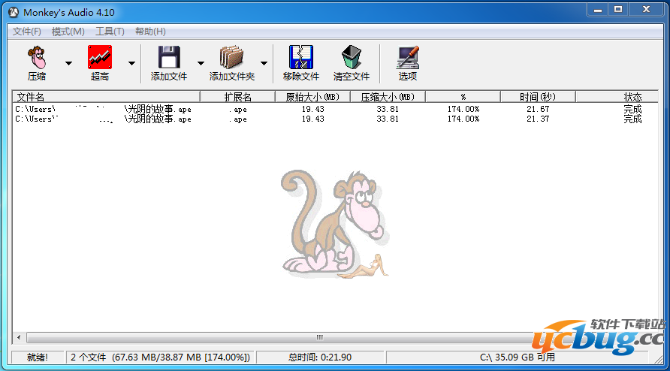Expand the dropdown arrow beside 压缩
The height and width of the screenshot is (371, 670).
pos(69,63)
